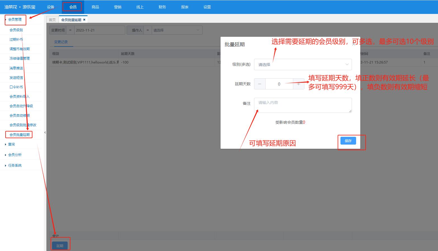Click 保存 in the 批量延期 dialog
This screenshot has width=438, height=251.
[x=348, y=141]
